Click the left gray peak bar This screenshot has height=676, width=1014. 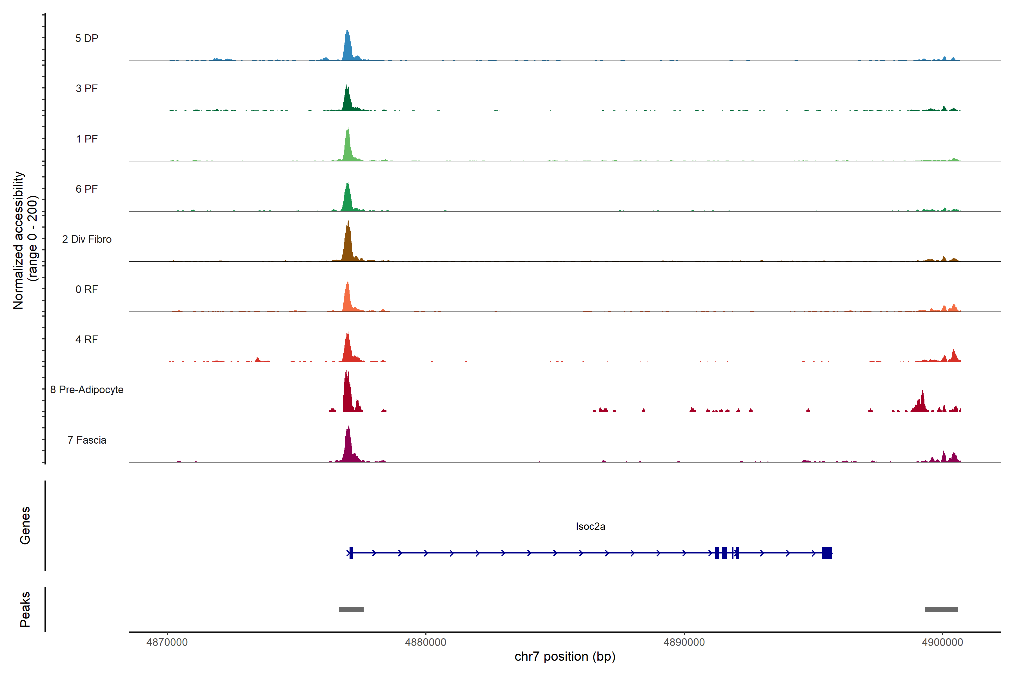pyautogui.click(x=351, y=610)
